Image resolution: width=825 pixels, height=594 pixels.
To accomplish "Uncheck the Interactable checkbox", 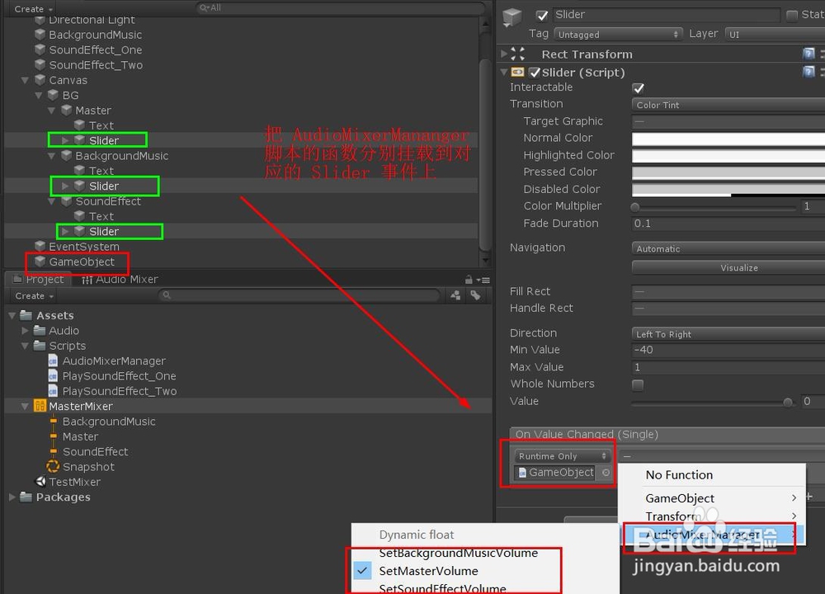I will 639,88.
